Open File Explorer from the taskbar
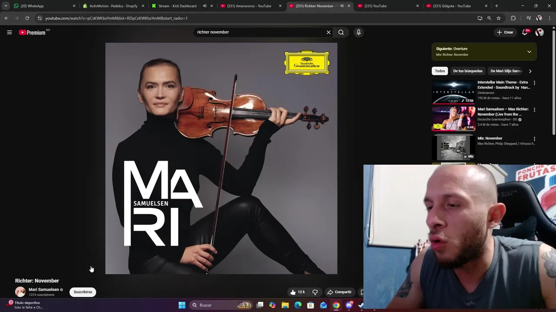The image size is (556, 312). (285, 305)
